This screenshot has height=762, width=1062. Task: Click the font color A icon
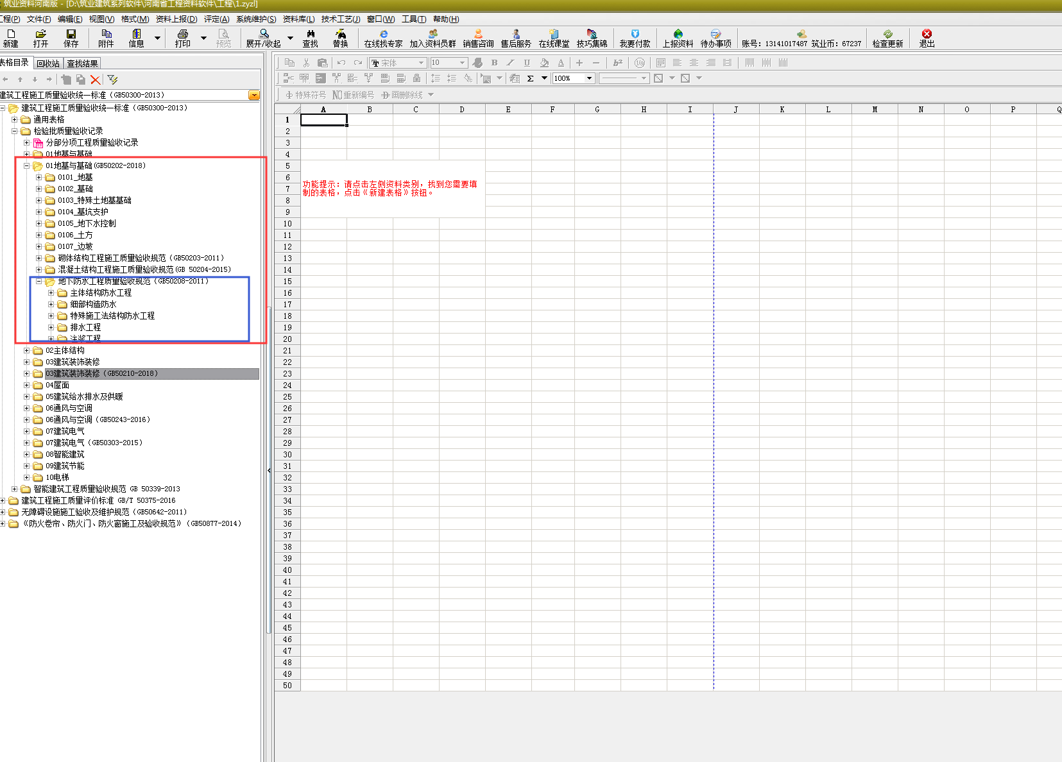click(x=561, y=63)
